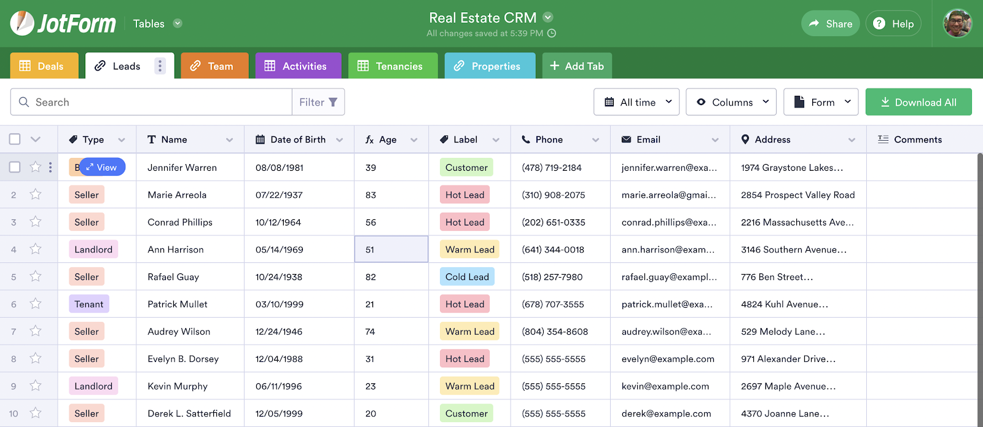Star the Rafael Guay row
983x427 pixels.
(x=36, y=276)
